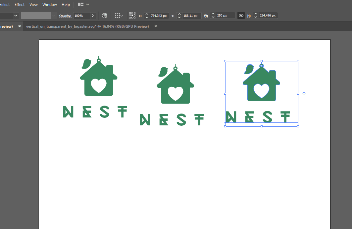
Task: Increase height with the up arrow
Action: (256, 14)
